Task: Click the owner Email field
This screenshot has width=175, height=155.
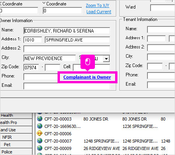Action: (x=67, y=86)
